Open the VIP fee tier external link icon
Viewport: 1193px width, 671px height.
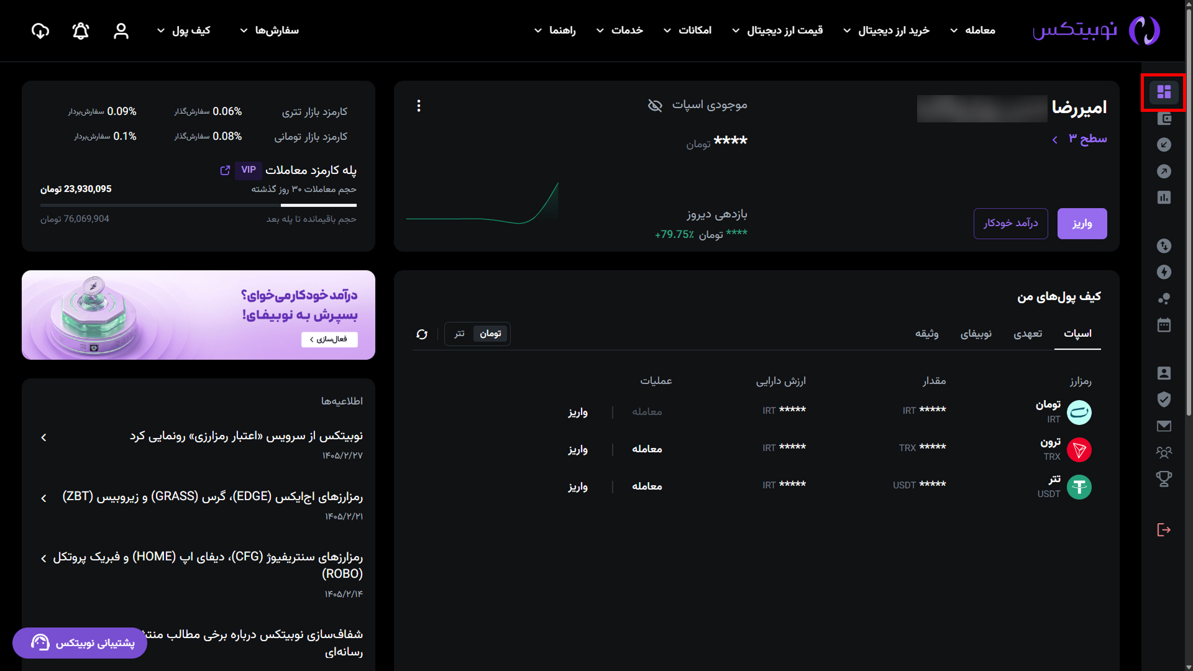tap(225, 170)
